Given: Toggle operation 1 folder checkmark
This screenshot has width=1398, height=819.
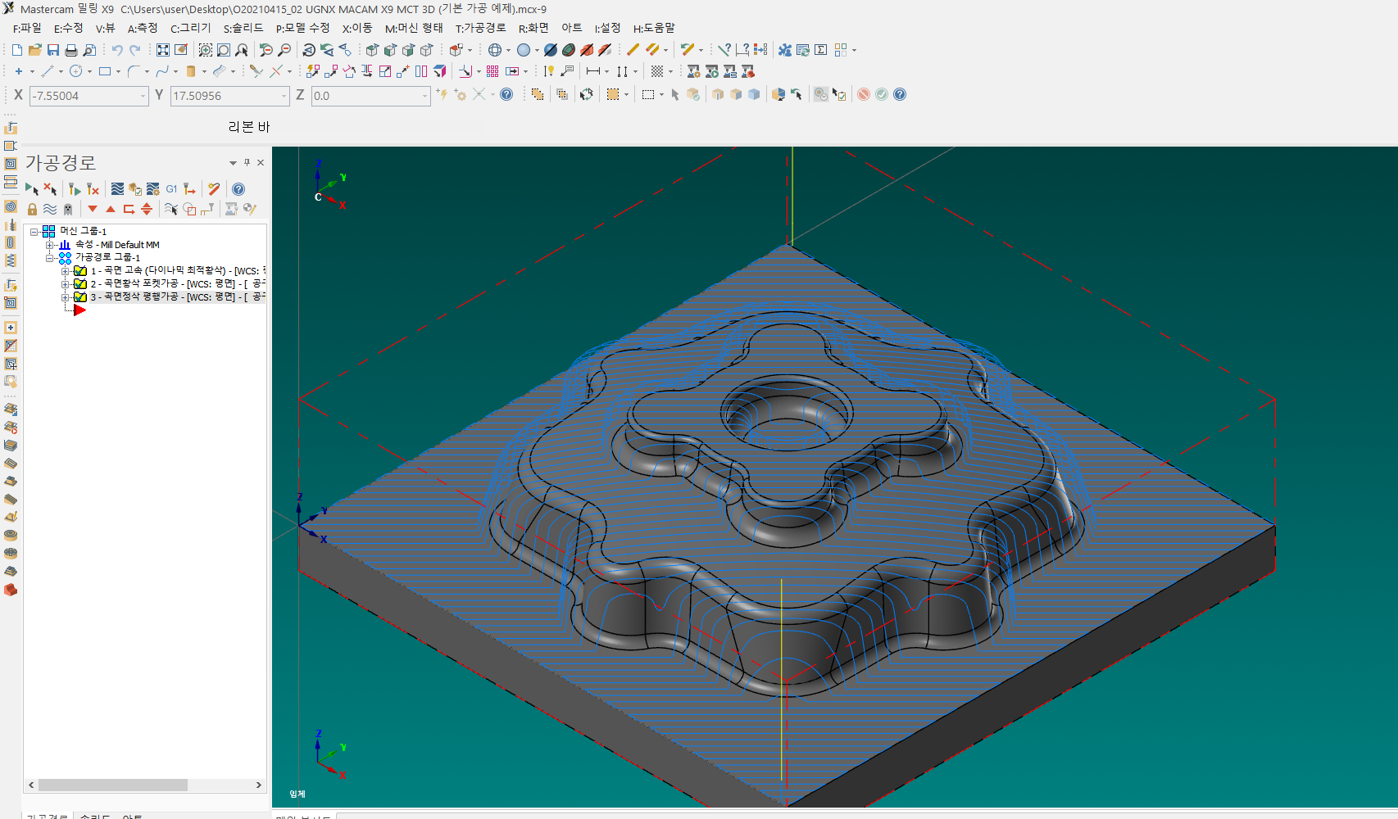Looking at the screenshot, I should tap(80, 271).
